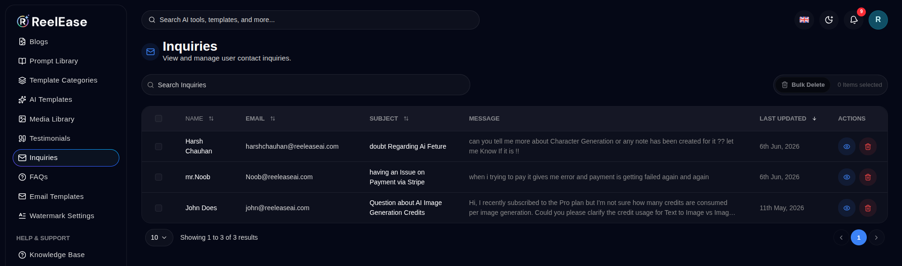Tick the checkbox for the John Does row
Viewport: 902px width, 266px height.
158,208
